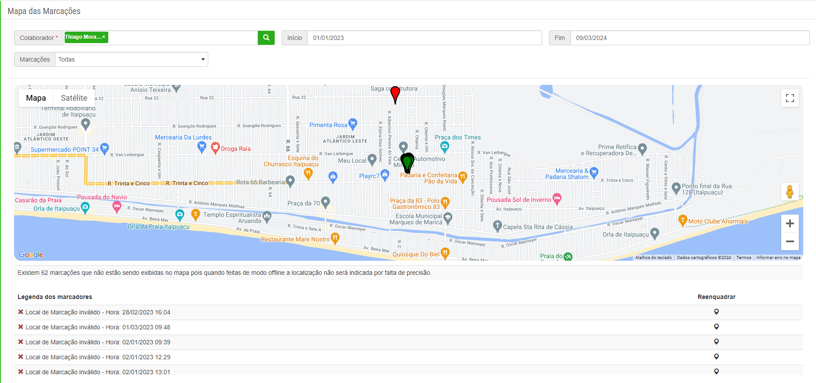Reframe map for 02/01/2023 09:39 entry
This screenshot has height=383, width=816.
point(717,342)
